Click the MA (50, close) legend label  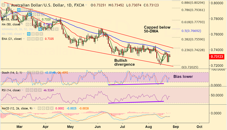pos(11,24)
